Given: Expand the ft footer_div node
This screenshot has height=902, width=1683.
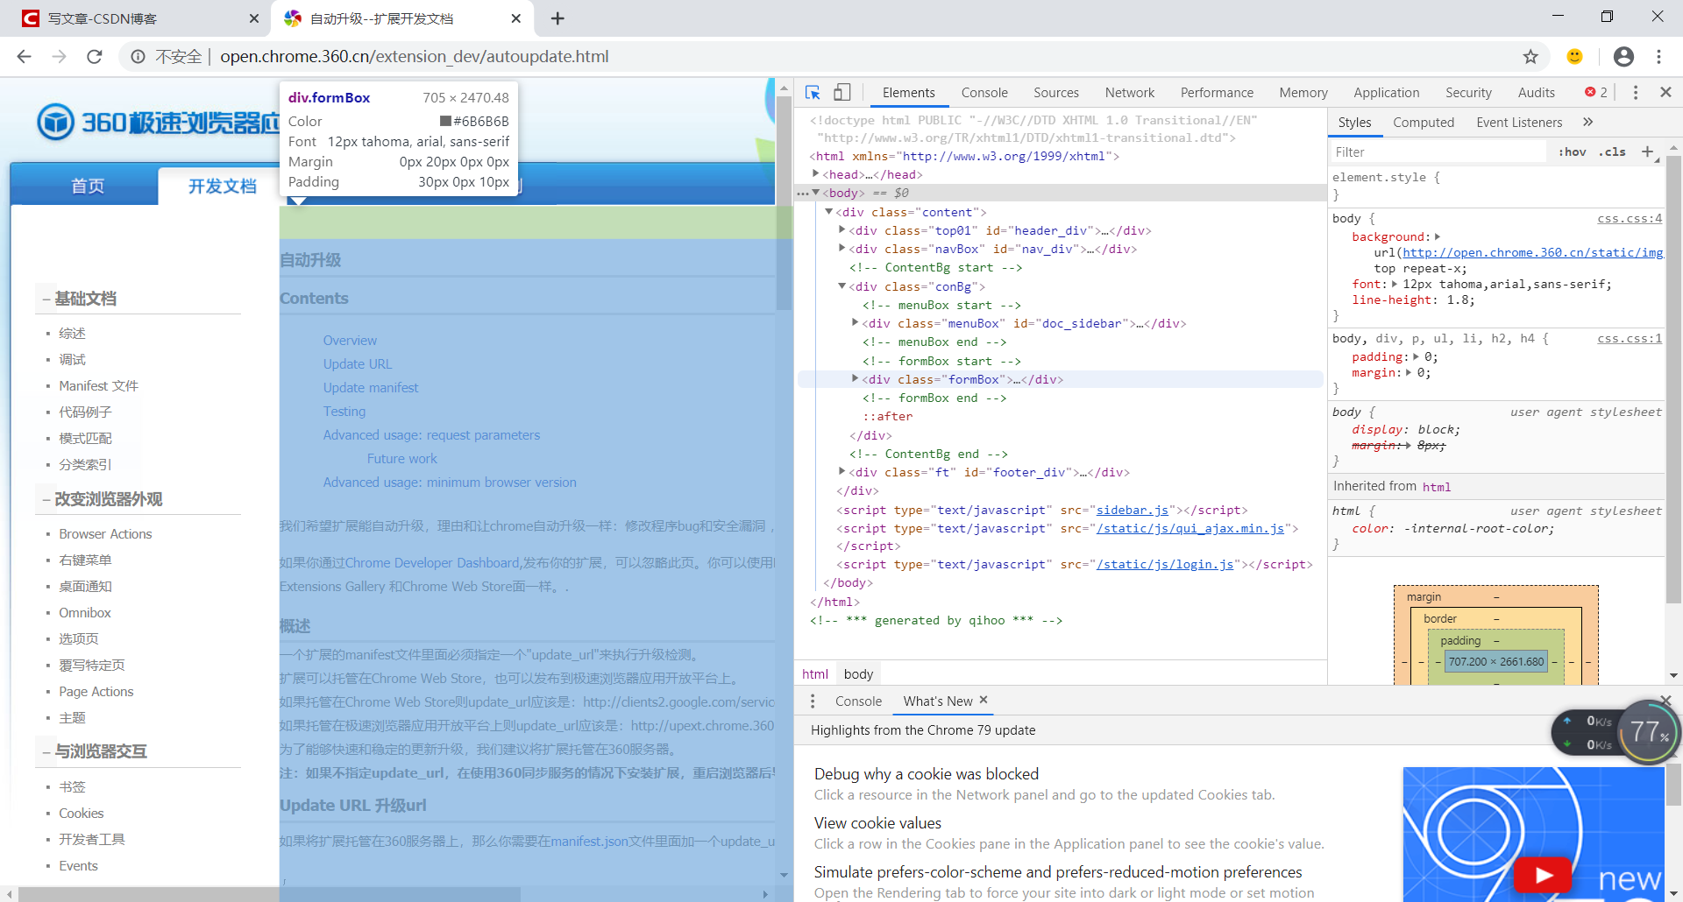Looking at the screenshot, I should 841,472.
